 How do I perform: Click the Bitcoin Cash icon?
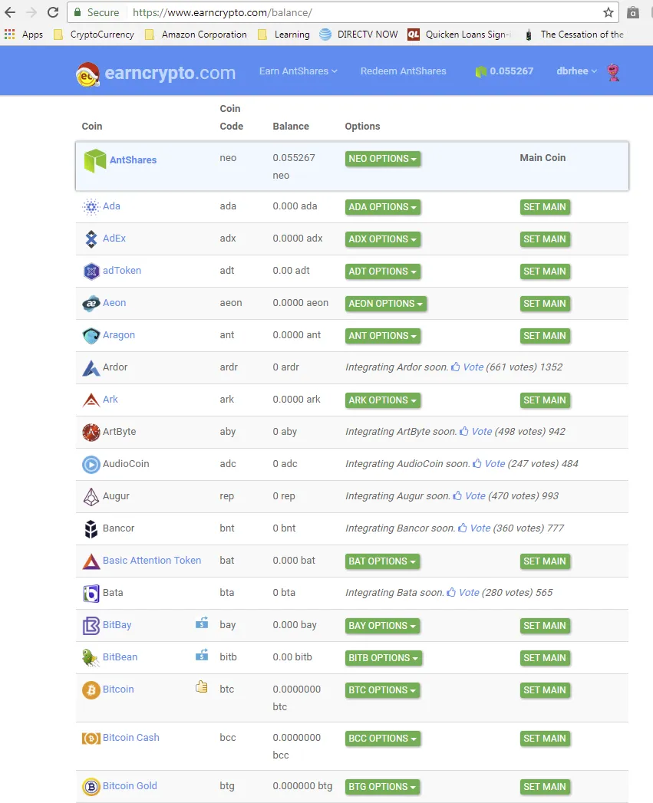pos(91,739)
